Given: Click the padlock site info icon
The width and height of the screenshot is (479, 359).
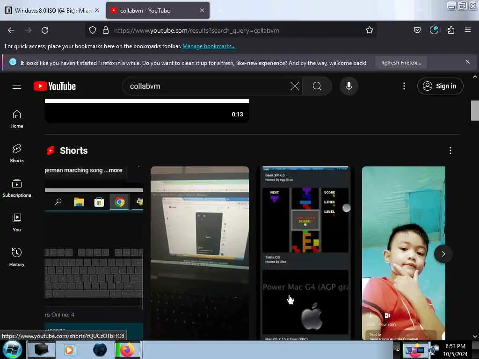Looking at the screenshot, I should click(x=106, y=30).
